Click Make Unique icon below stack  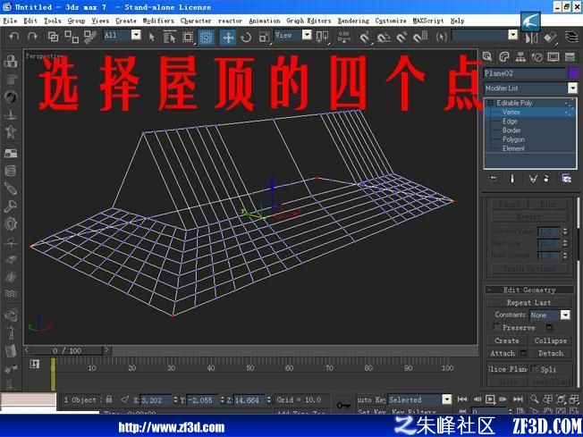pos(532,179)
